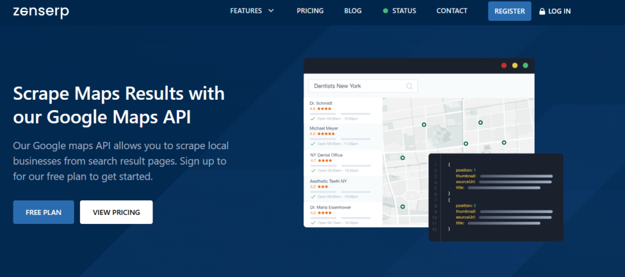Click the JSON code preview panel

pyautogui.click(x=495, y=197)
